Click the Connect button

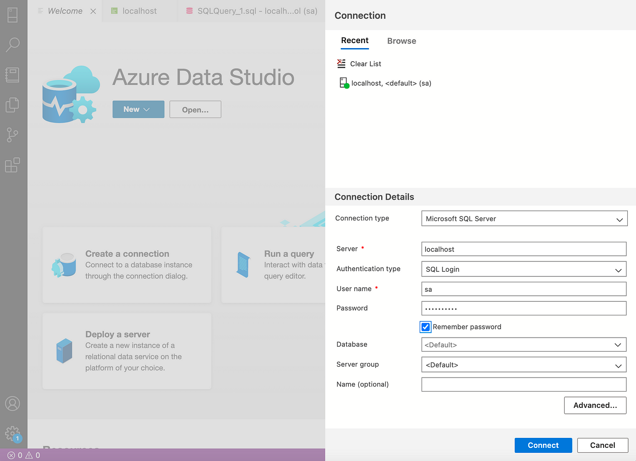click(543, 445)
